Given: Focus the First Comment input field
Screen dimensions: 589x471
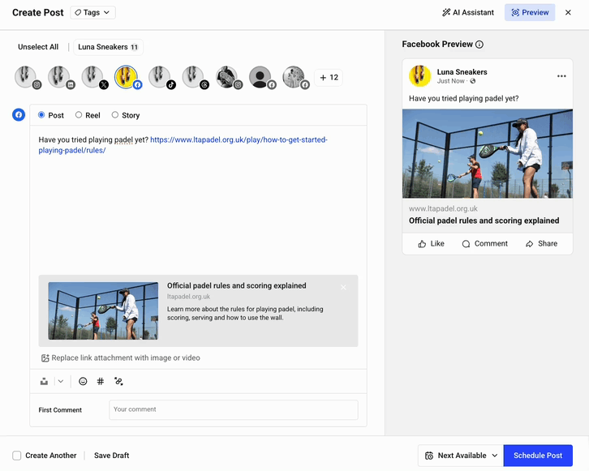Looking at the screenshot, I should tap(234, 410).
